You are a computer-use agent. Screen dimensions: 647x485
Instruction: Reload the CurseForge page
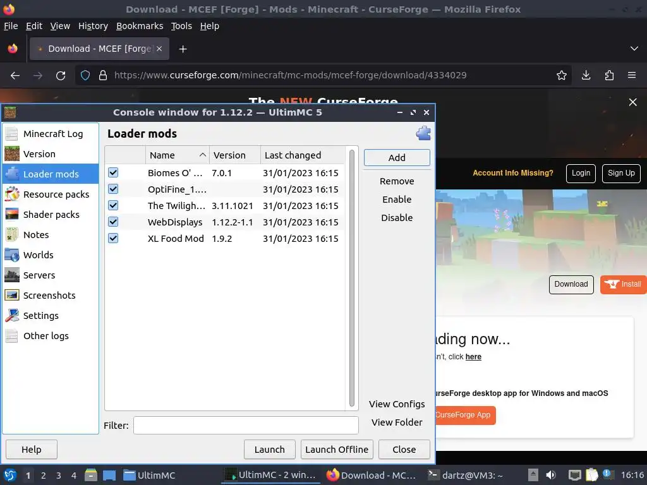tap(61, 75)
